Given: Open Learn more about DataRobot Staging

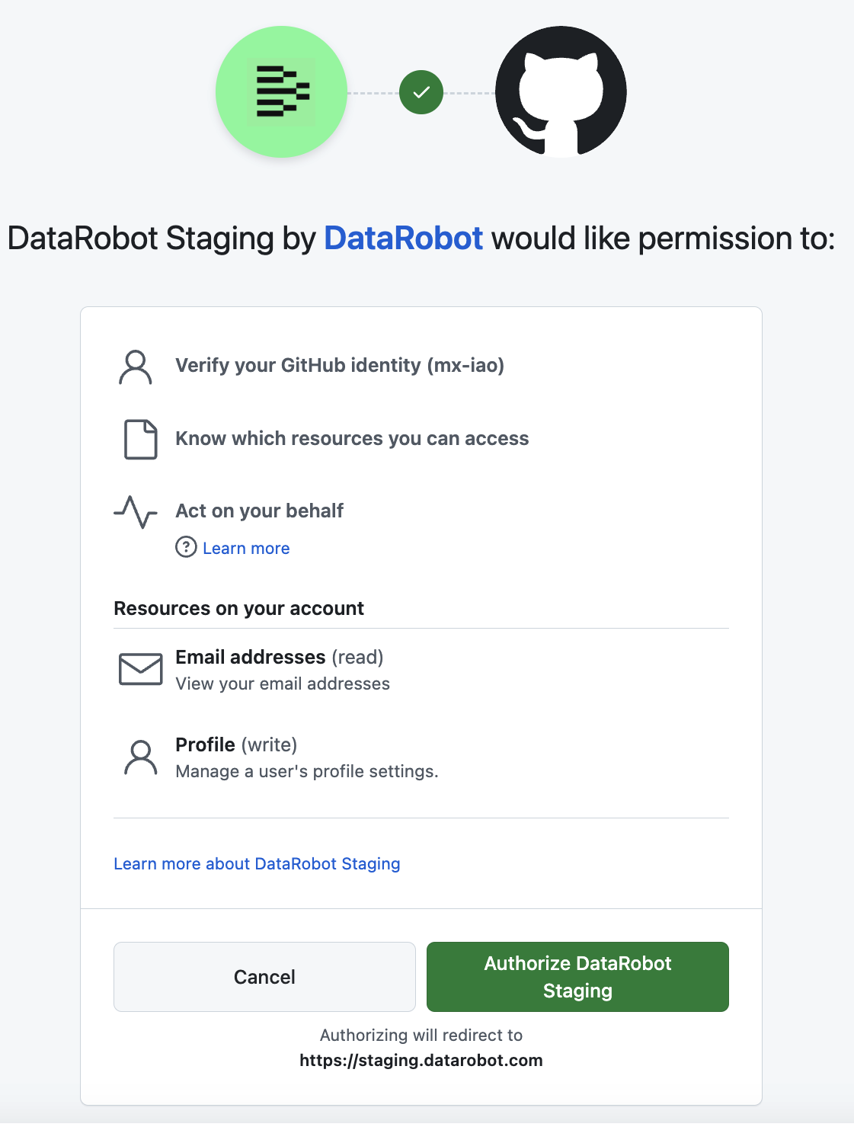Looking at the screenshot, I should coord(257,863).
